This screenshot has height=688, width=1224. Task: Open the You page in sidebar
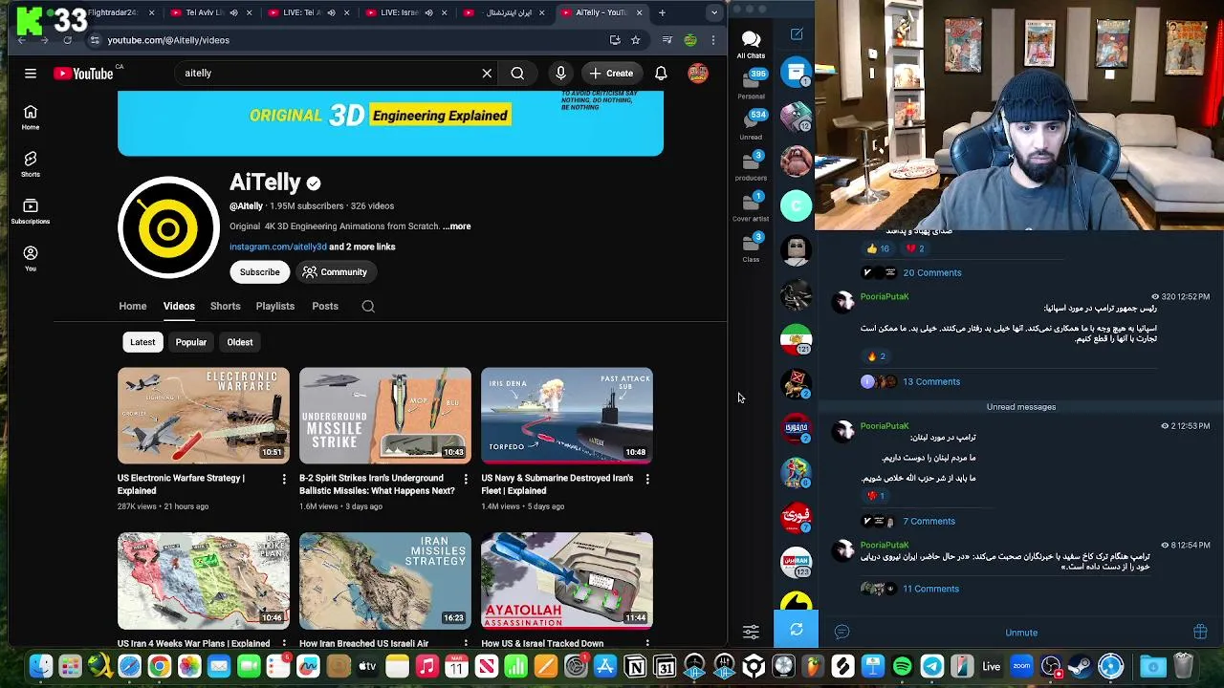coord(31,258)
